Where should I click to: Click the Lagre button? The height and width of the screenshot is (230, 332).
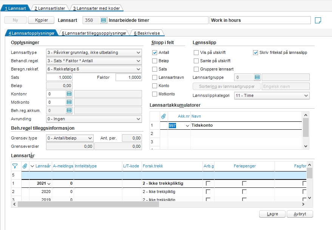click(x=272, y=214)
